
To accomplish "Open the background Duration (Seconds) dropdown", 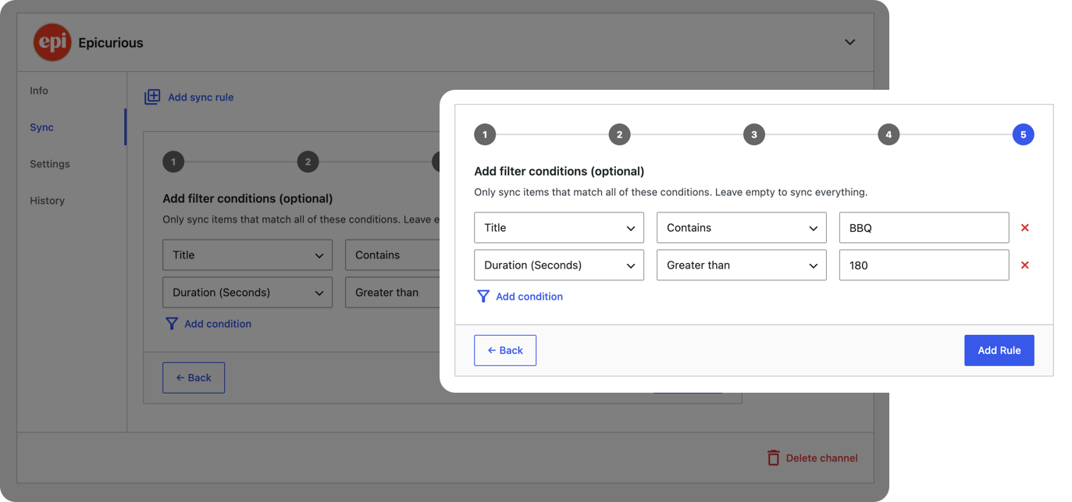I will click(248, 293).
